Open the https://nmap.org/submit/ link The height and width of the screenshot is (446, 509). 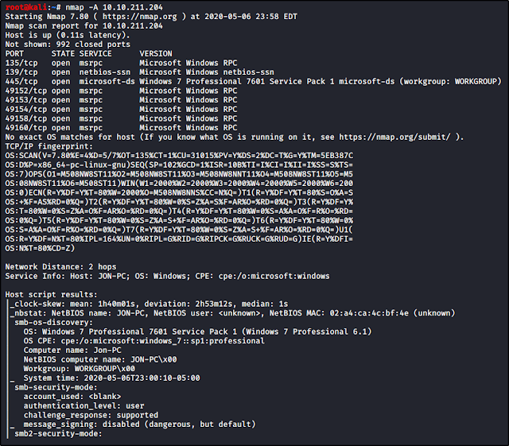point(394,137)
